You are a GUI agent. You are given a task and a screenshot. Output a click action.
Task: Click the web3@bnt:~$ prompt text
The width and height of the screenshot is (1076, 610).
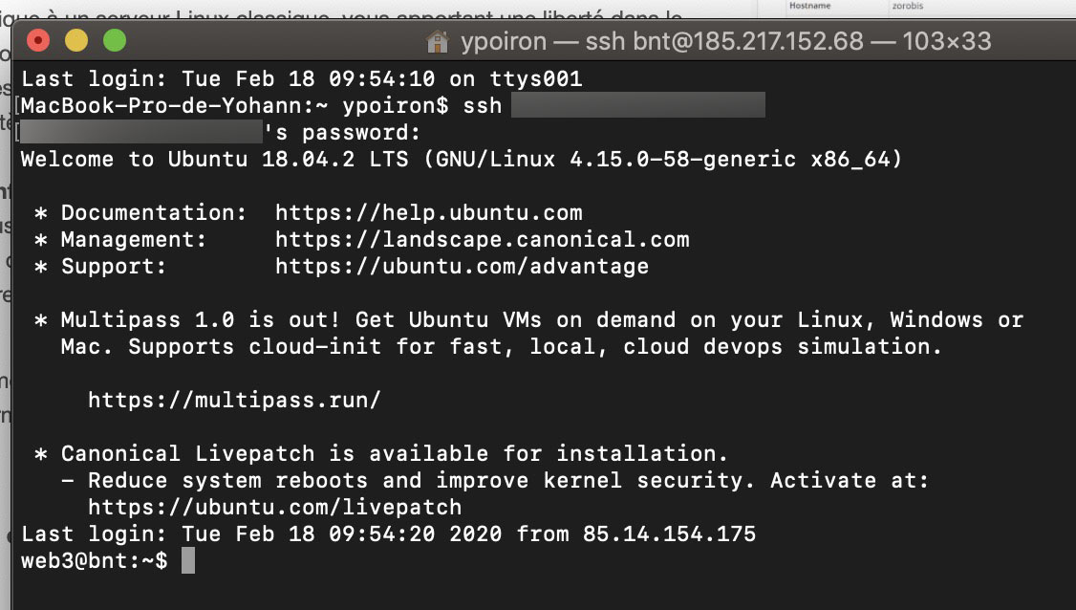tap(94, 561)
